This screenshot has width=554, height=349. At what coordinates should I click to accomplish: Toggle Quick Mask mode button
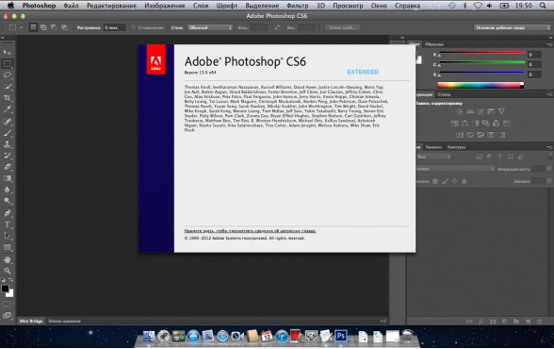(7, 304)
